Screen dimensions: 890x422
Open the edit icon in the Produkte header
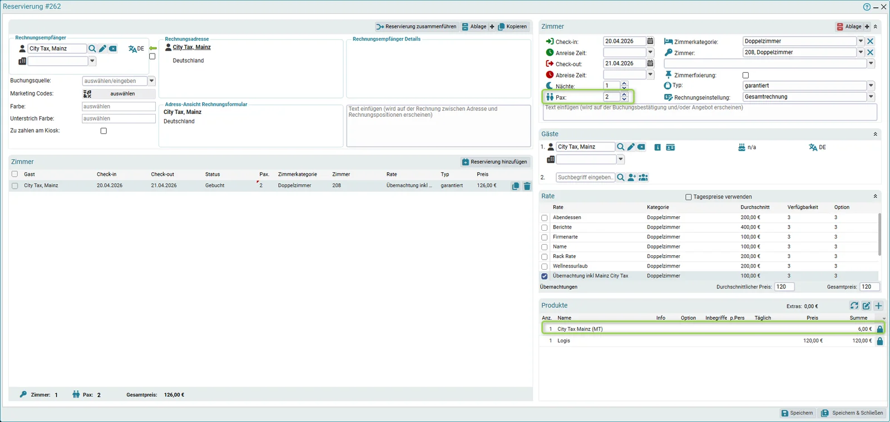(867, 306)
